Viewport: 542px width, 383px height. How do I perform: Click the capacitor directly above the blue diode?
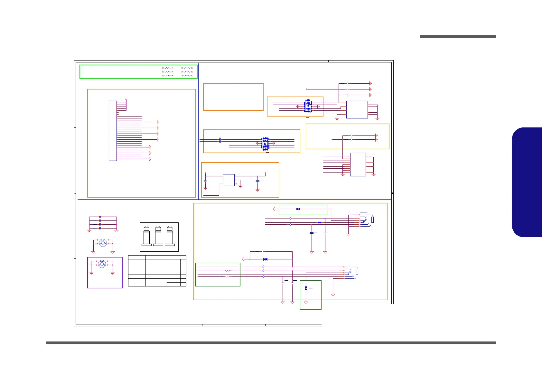(x=263, y=251)
